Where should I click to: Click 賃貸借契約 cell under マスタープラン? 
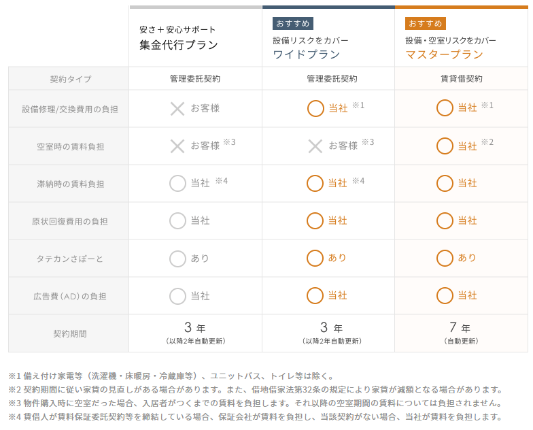coord(461,79)
